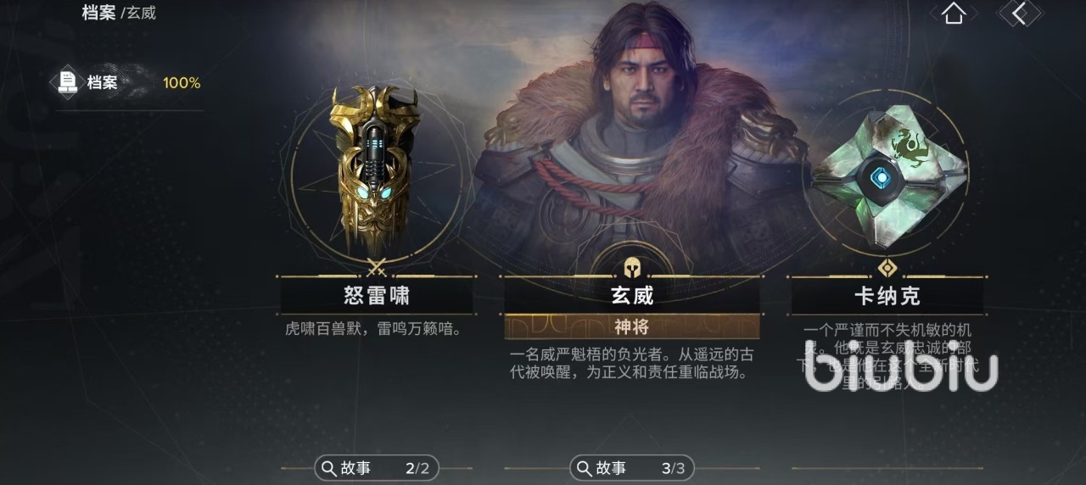Tap crossed swords icon above 怒雷啸
This screenshot has width=1086, height=485.
click(x=378, y=269)
